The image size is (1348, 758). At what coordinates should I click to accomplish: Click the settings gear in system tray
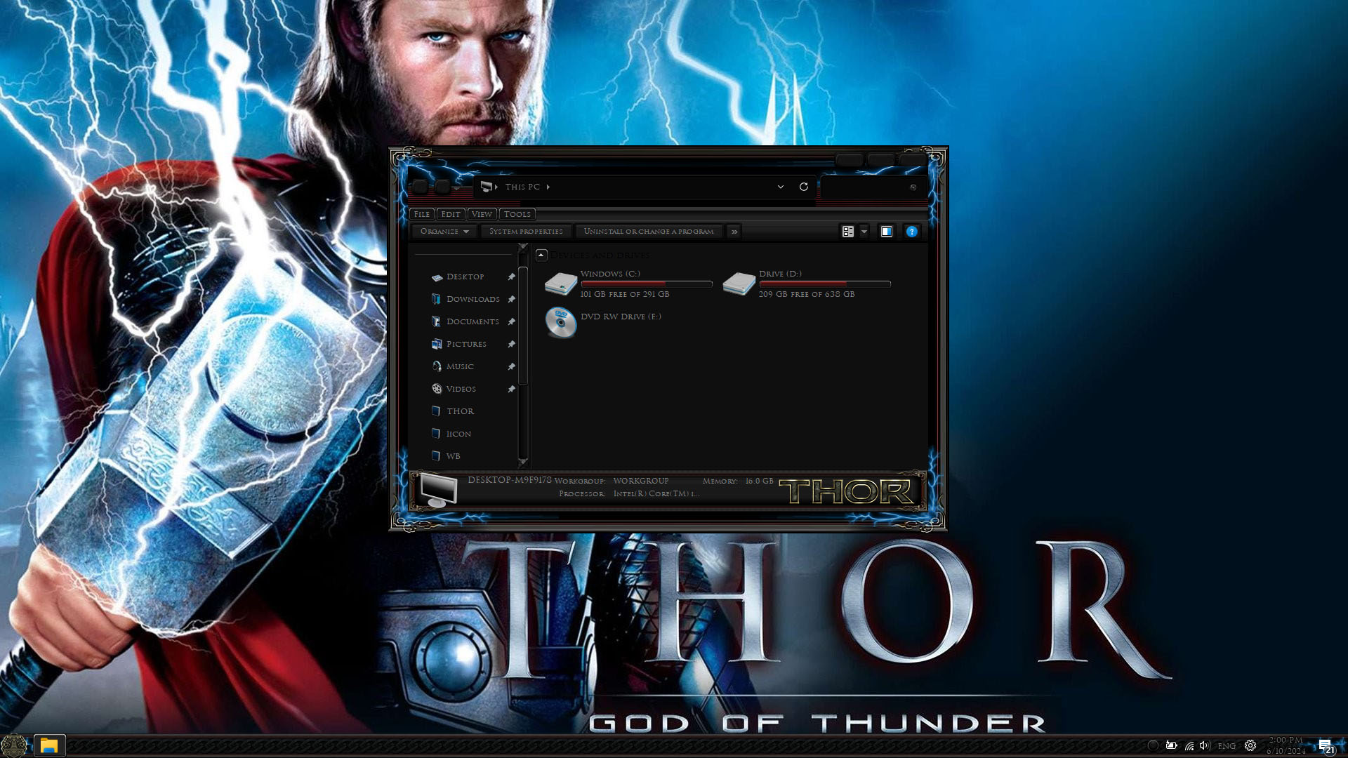[x=1250, y=745]
